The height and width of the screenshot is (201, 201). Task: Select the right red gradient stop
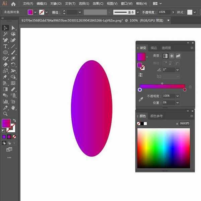point(185,90)
